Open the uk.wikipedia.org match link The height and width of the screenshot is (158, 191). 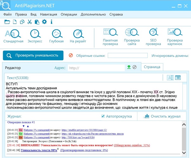pos(93,134)
